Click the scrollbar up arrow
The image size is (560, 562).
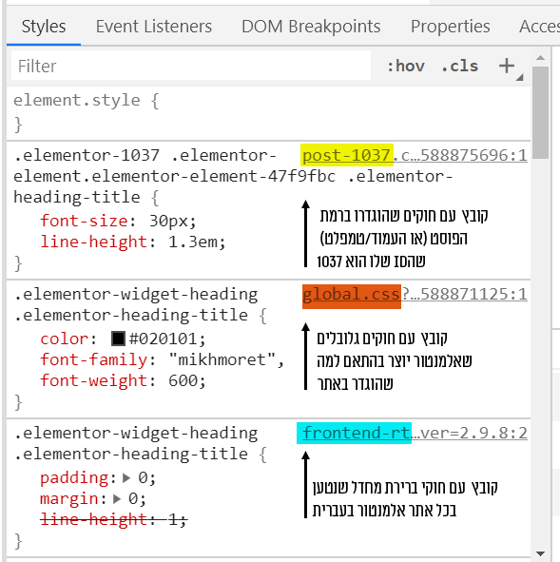click(541, 57)
